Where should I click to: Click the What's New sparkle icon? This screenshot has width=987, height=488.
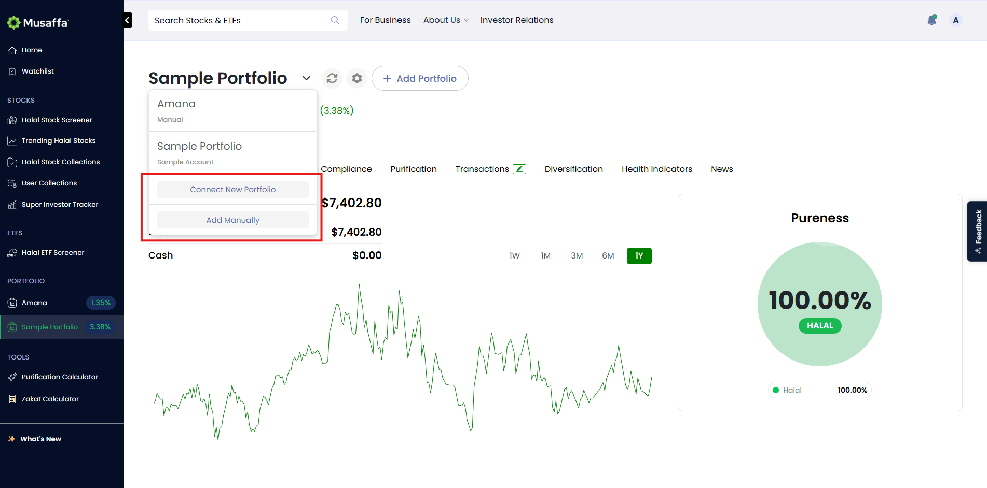coord(11,439)
